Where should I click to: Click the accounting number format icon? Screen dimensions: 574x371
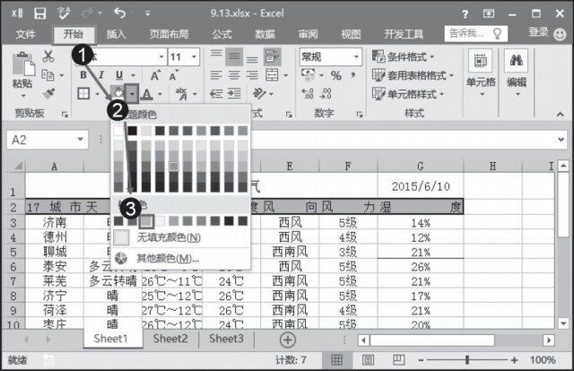coord(308,74)
